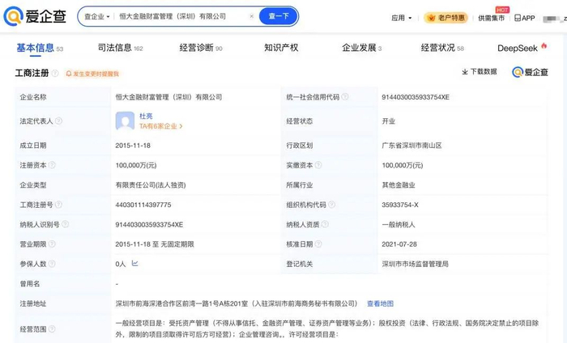Click the 其他金融业 industry value
Image resolution: width=567 pixels, height=343 pixels.
399,185
